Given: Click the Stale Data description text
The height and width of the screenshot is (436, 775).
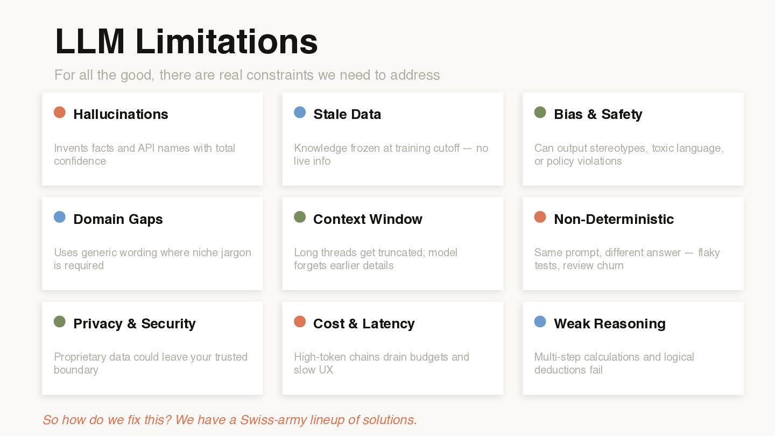Looking at the screenshot, I should (x=391, y=154).
